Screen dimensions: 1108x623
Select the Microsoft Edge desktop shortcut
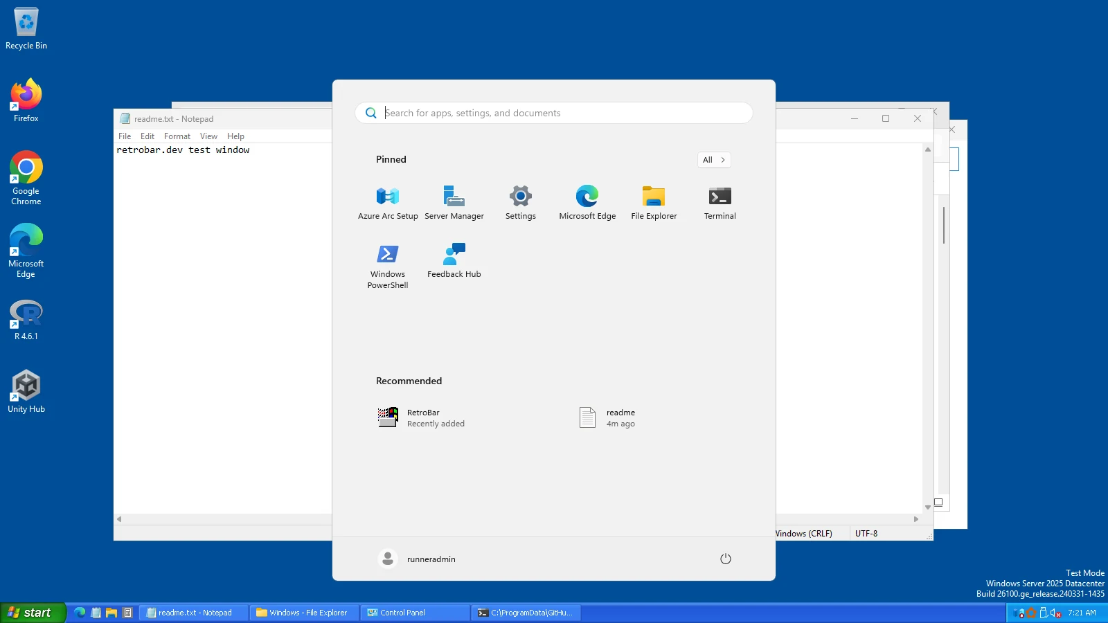point(26,251)
